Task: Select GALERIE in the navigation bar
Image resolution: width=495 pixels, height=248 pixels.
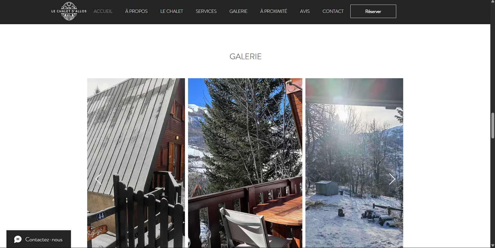Action: (x=238, y=11)
